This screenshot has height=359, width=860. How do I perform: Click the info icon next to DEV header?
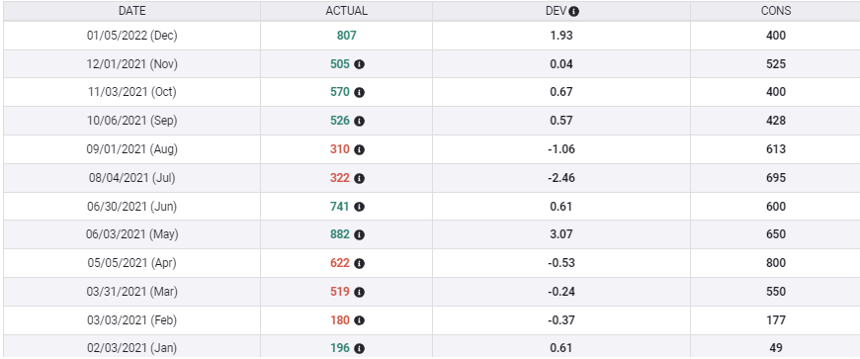point(573,11)
